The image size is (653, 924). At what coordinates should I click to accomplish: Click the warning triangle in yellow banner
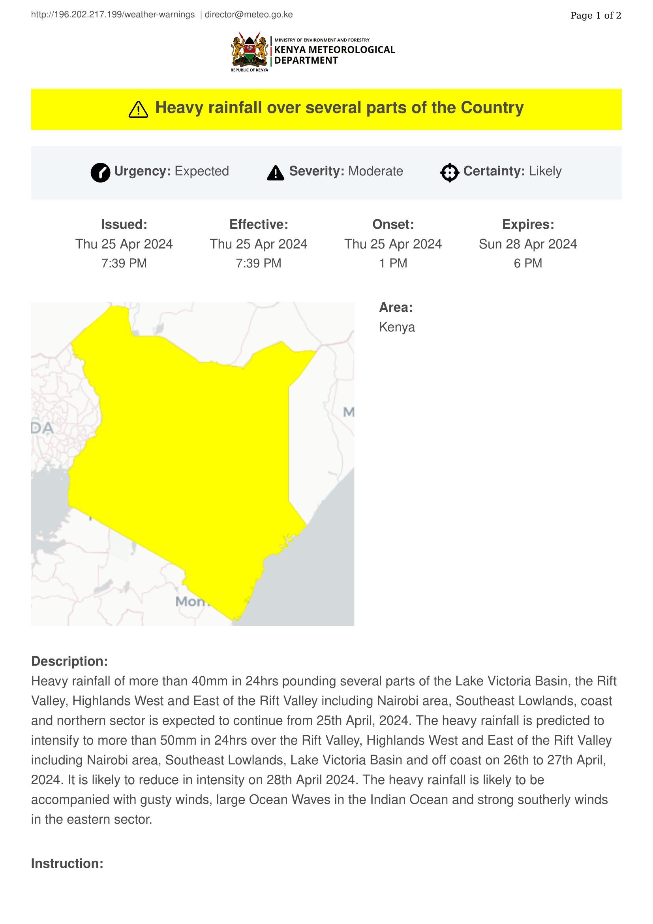tap(138, 109)
